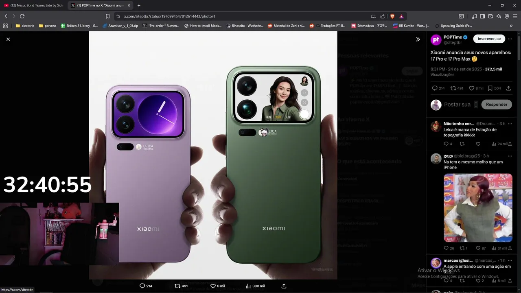Open Upscaling Guide bookmark

[453, 26]
